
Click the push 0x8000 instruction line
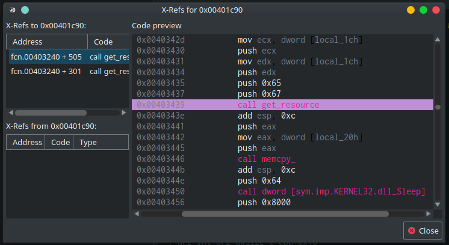pos(264,202)
